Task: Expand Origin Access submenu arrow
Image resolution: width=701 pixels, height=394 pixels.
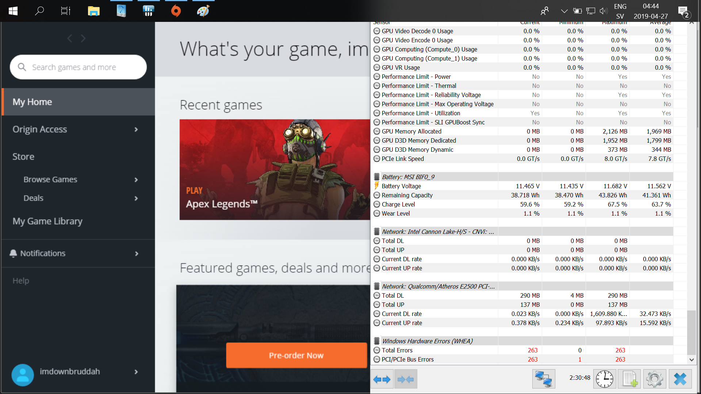Action: (136, 130)
